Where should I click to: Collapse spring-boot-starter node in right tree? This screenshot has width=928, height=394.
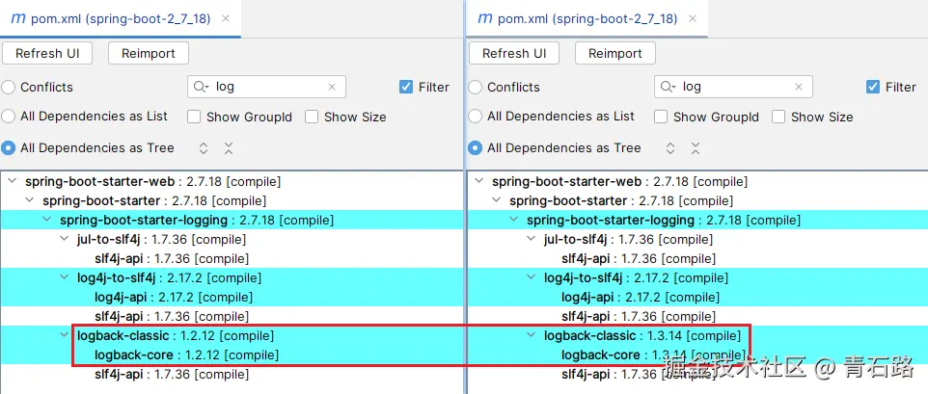click(497, 200)
